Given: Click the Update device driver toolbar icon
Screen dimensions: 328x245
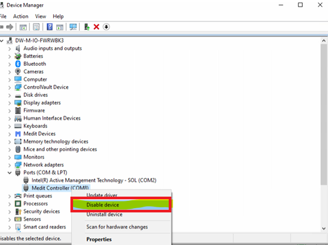Looking at the screenshot, I should (87, 27).
